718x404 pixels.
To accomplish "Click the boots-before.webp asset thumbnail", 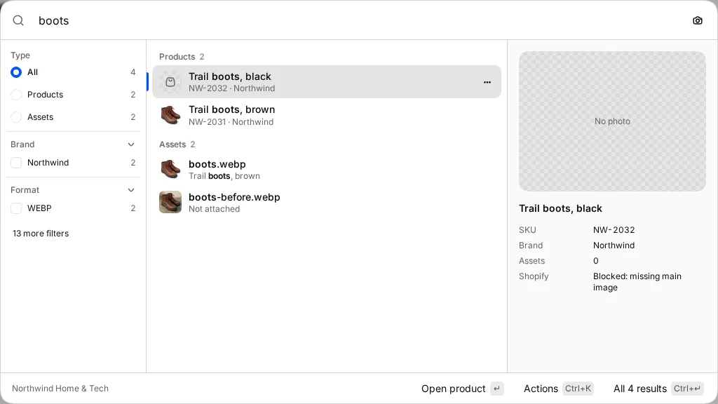I will tap(170, 203).
